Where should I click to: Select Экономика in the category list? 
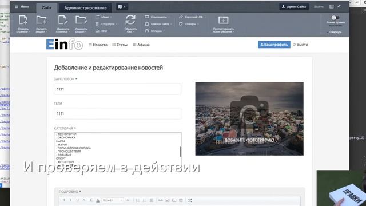click(66, 138)
